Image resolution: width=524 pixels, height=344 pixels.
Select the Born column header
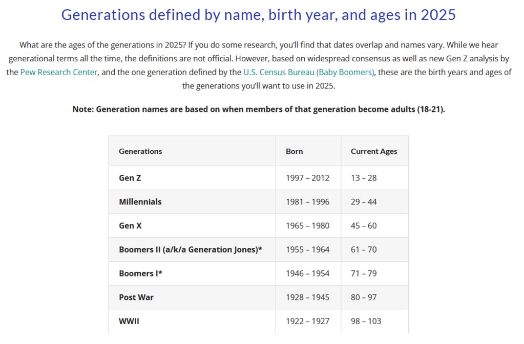[x=295, y=151]
